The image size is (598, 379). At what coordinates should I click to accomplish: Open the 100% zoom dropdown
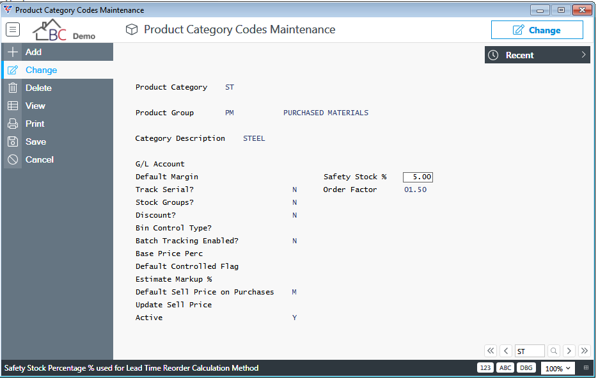[x=558, y=368]
